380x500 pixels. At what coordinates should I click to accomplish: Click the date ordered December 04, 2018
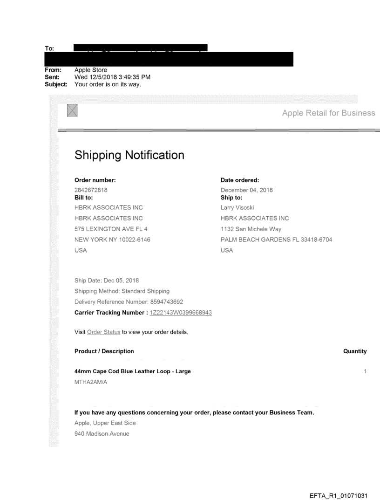click(x=247, y=190)
